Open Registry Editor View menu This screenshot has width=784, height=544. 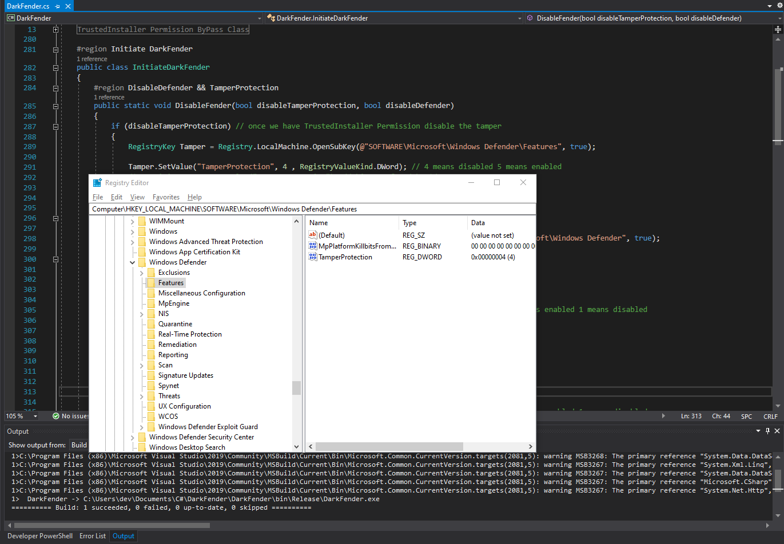[137, 197]
